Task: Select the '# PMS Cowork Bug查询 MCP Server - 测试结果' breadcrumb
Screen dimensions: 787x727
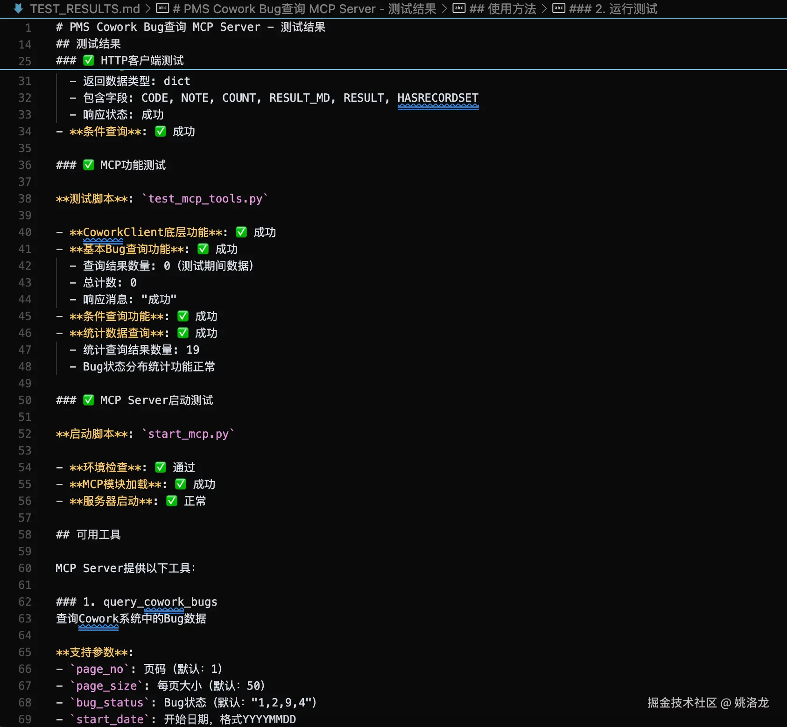Action: pyautogui.click(x=304, y=9)
